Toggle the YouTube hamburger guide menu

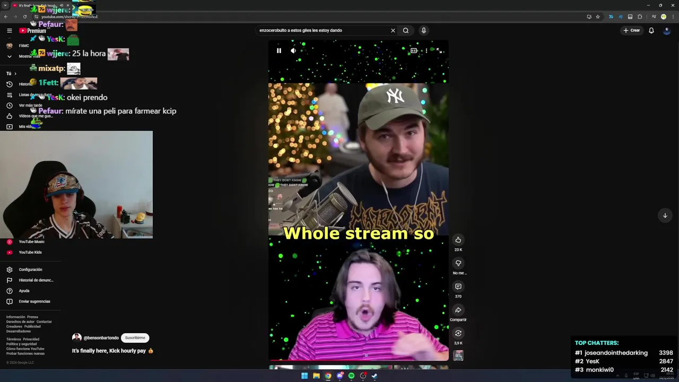[x=9, y=30]
